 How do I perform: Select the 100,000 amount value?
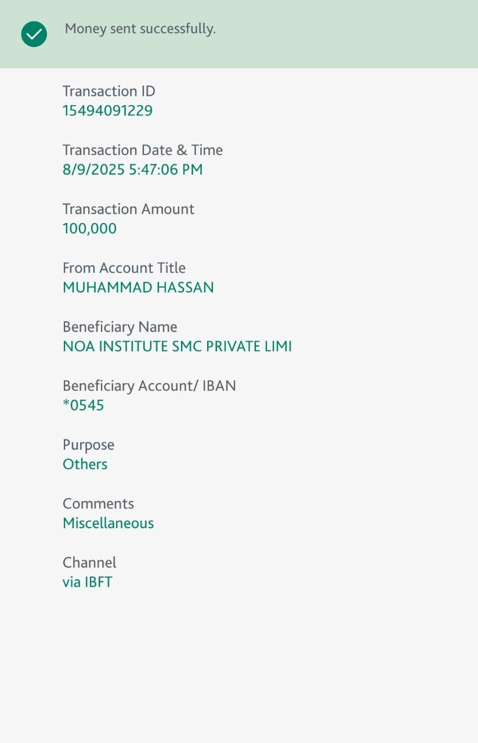[x=90, y=228]
